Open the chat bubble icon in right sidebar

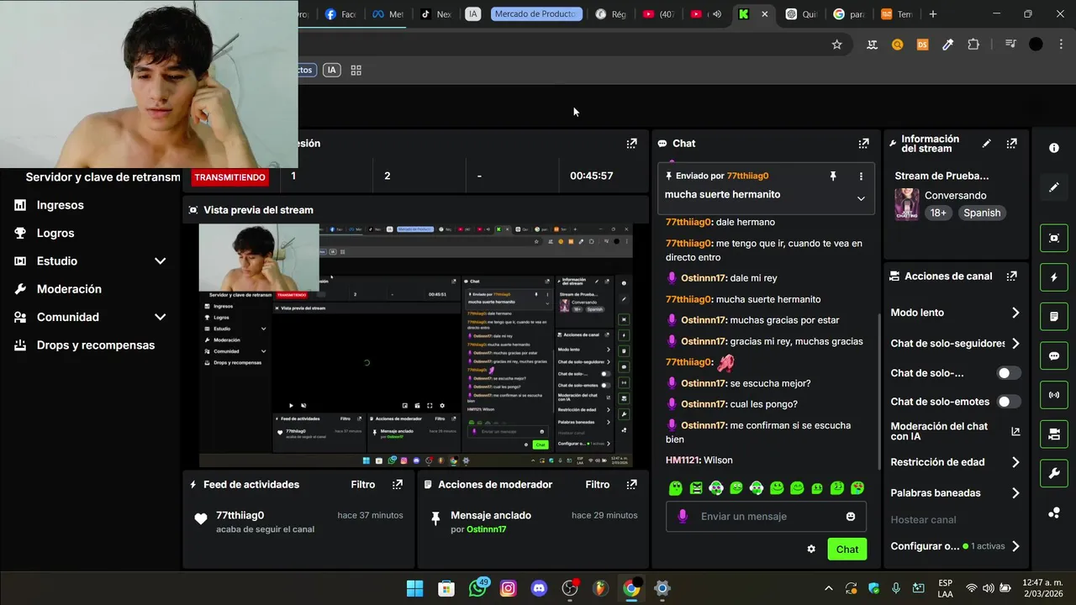point(1054,355)
